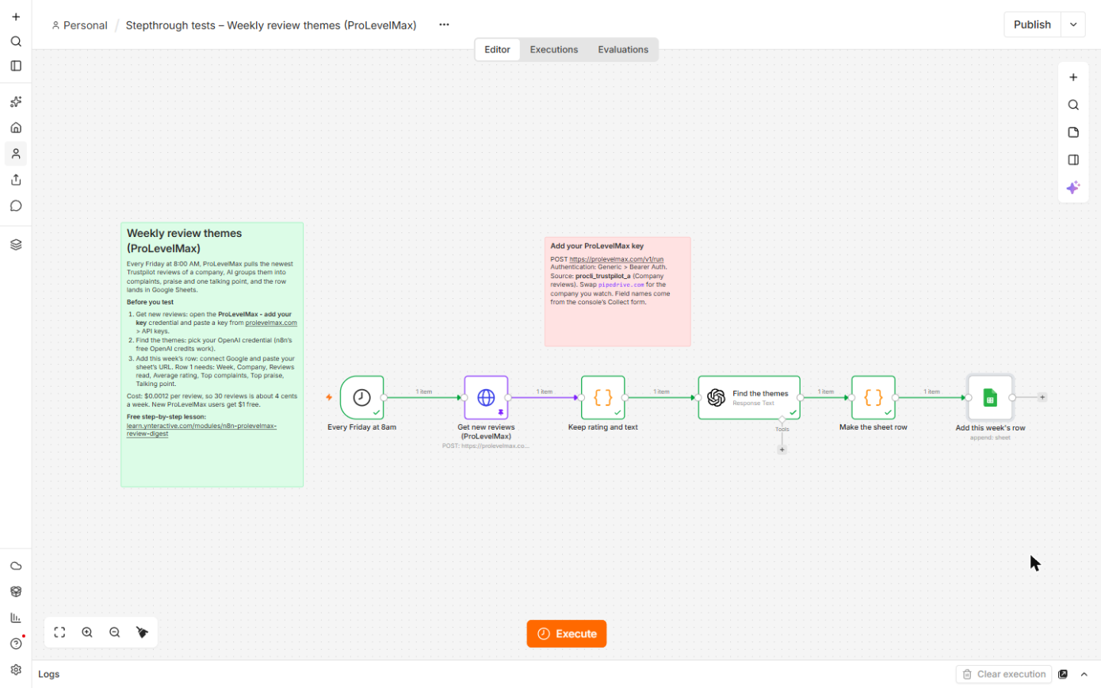1101x688 pixels.
Task: Open the purple AI sparkle assistant button
Action: [1073, 188]
